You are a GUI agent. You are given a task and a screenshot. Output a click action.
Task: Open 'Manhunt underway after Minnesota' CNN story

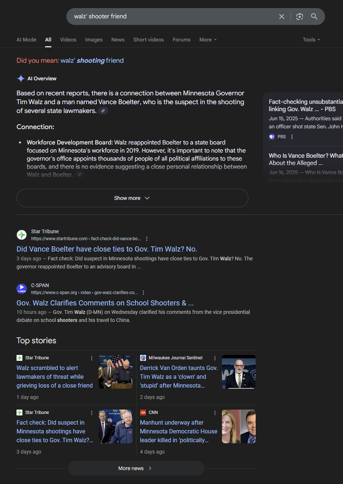click(179, 431)
